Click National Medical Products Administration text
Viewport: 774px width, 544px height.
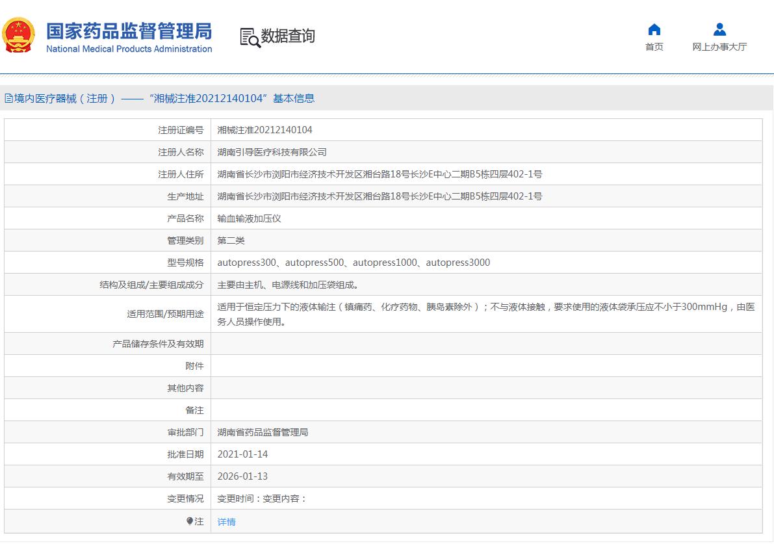129,49
